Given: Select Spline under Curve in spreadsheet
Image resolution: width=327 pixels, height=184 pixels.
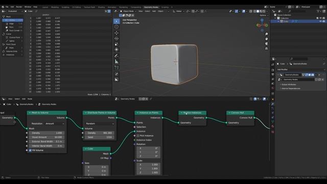Looking at the screenshot, I should [x=12, y=41].
